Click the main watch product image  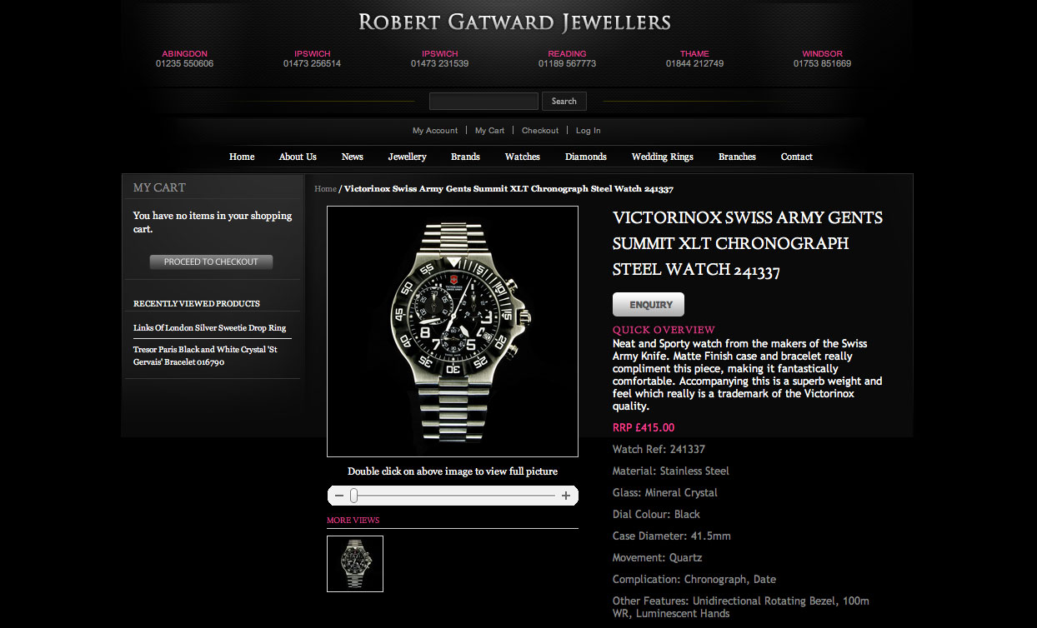coord(453,331)
